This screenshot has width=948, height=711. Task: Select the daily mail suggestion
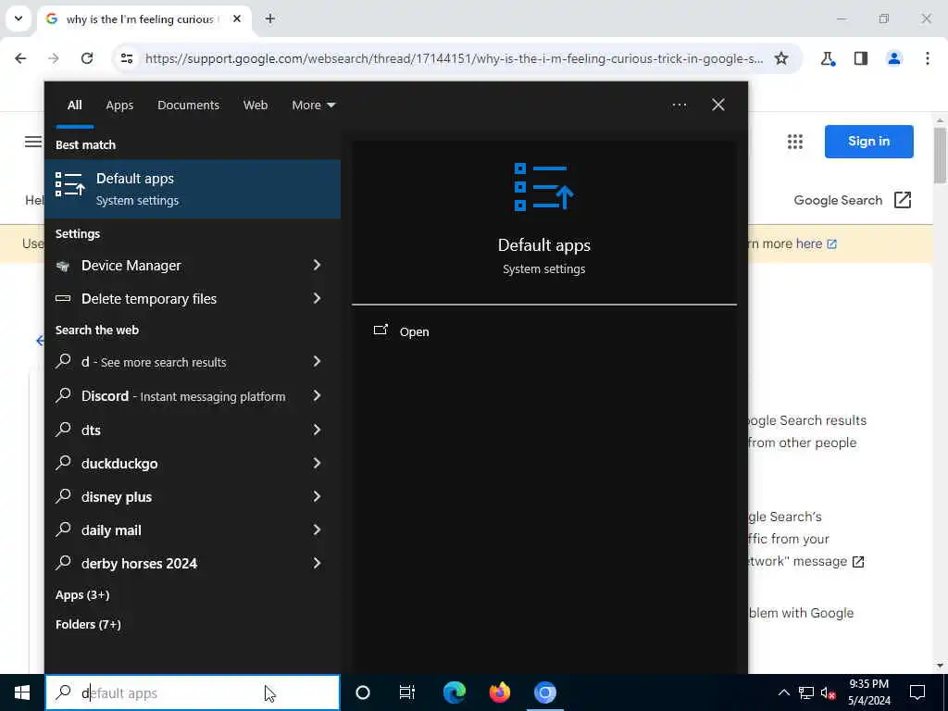pos(173,530)
